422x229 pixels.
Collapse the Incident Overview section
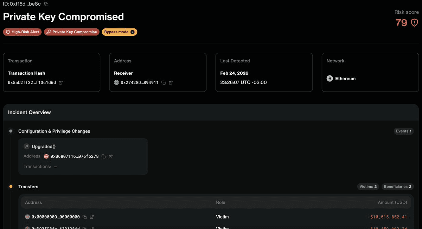[x=30, y=112]
